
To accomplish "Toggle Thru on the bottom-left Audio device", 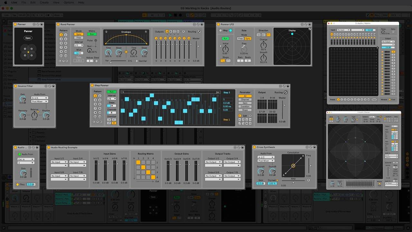I will 18,184.
